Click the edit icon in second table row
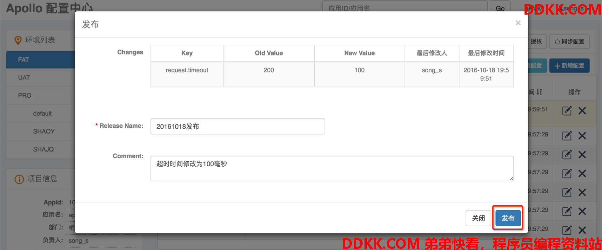The height and width of the screenshot is (250, 602). pyautogui.click(x=567, y=136)
